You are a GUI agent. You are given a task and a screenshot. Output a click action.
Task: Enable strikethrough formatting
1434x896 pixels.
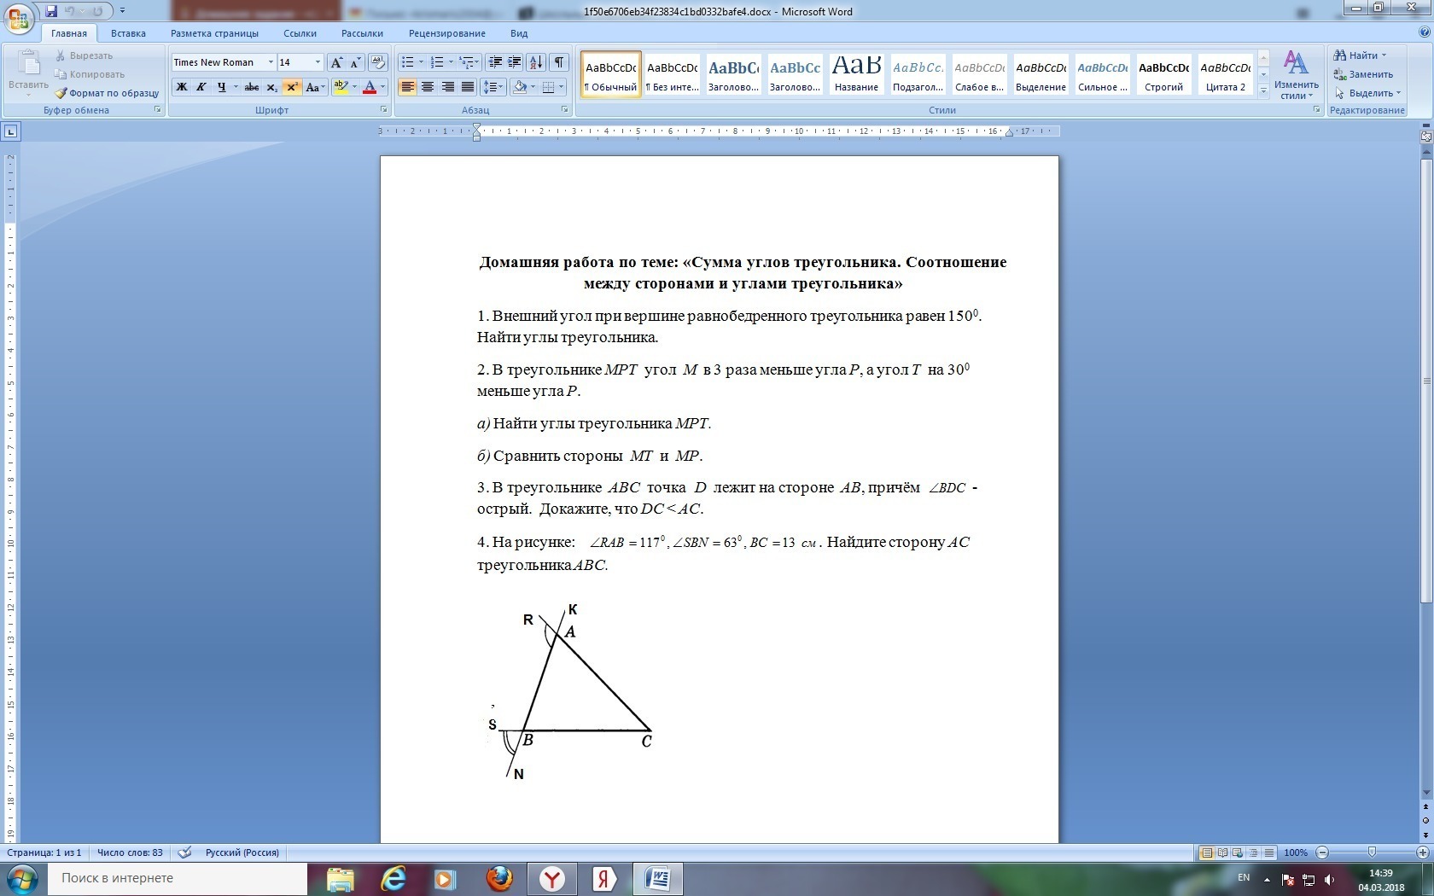tap(251, 87)
